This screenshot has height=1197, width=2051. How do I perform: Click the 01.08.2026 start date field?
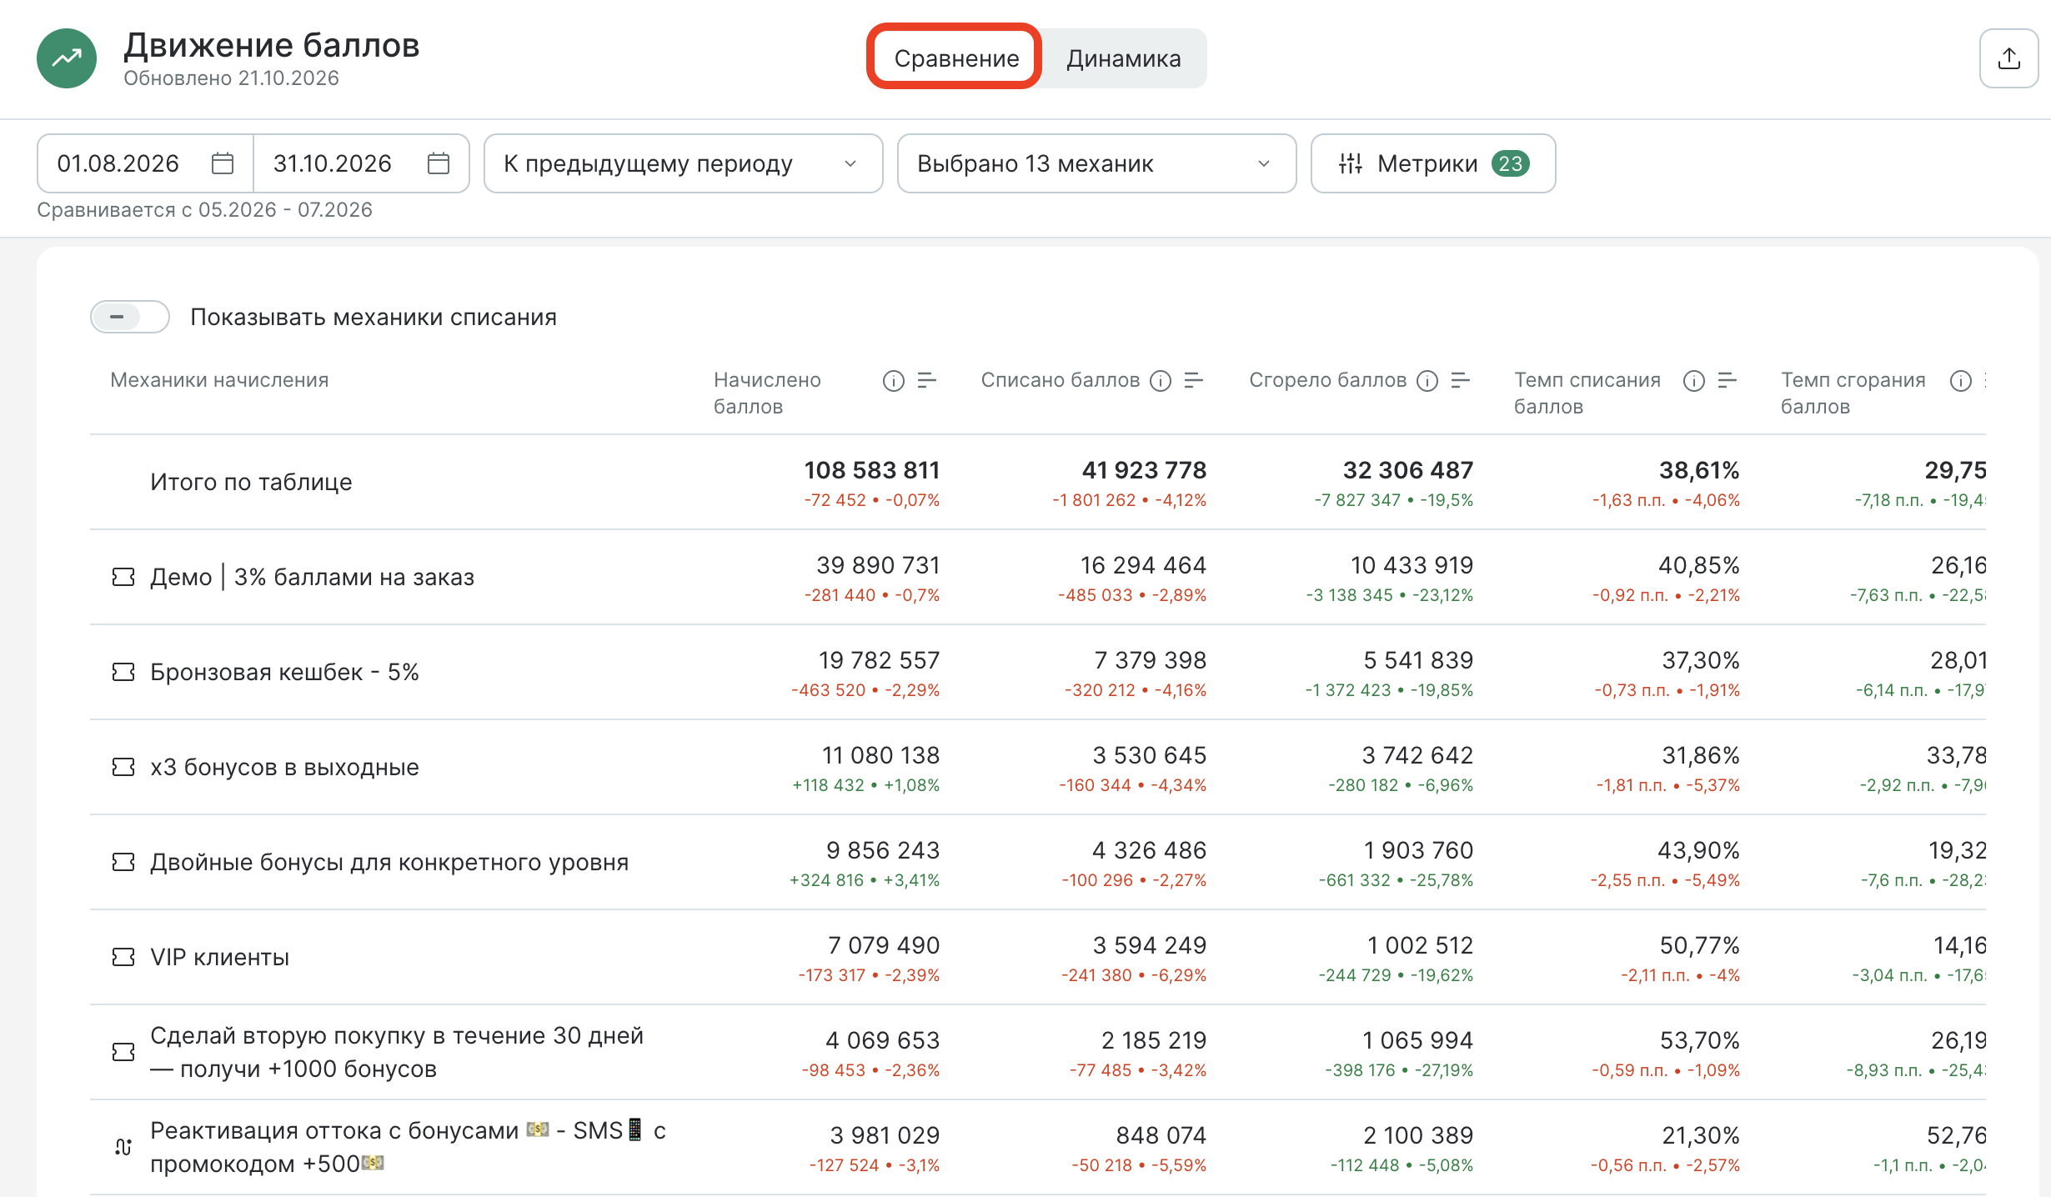(x=145, y=163)
